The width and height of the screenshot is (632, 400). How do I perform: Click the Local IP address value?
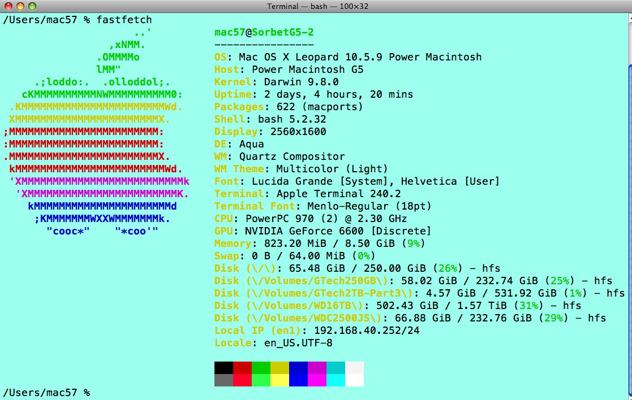(367, 331)
